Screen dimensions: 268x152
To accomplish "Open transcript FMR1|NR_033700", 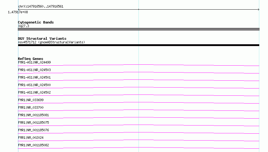I will click(31, 107).
